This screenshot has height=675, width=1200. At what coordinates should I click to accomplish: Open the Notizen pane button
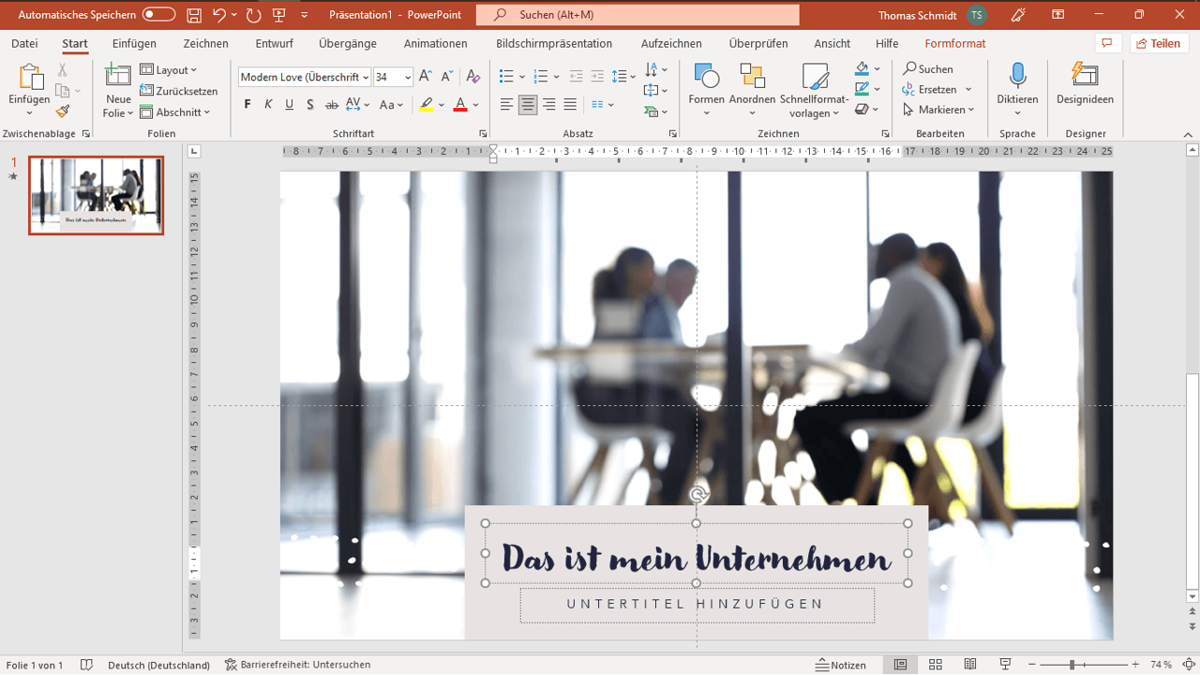(x=841, y=665)
